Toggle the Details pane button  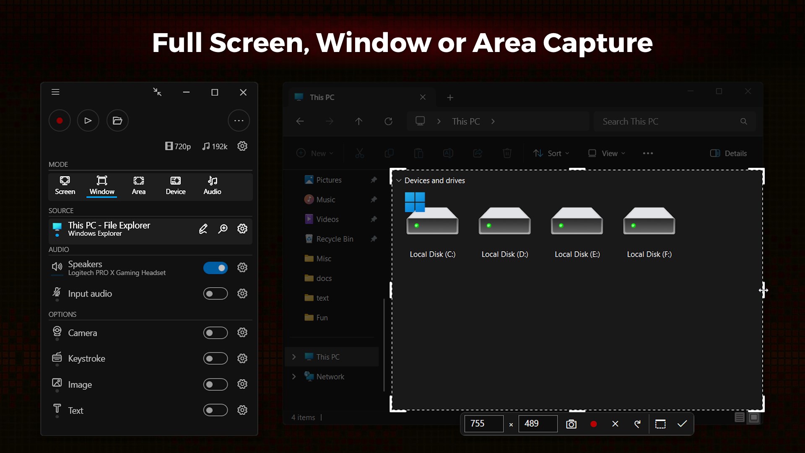click(x=728, y=154)
